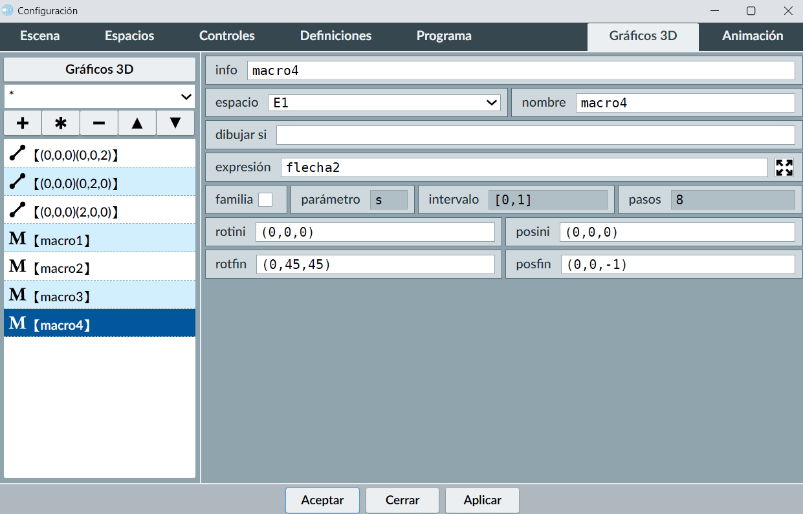Click the rotfin input field

coord(375,264)
